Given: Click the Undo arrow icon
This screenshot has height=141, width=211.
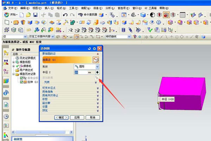Looking at the screenshot, I should coord(65,15).
